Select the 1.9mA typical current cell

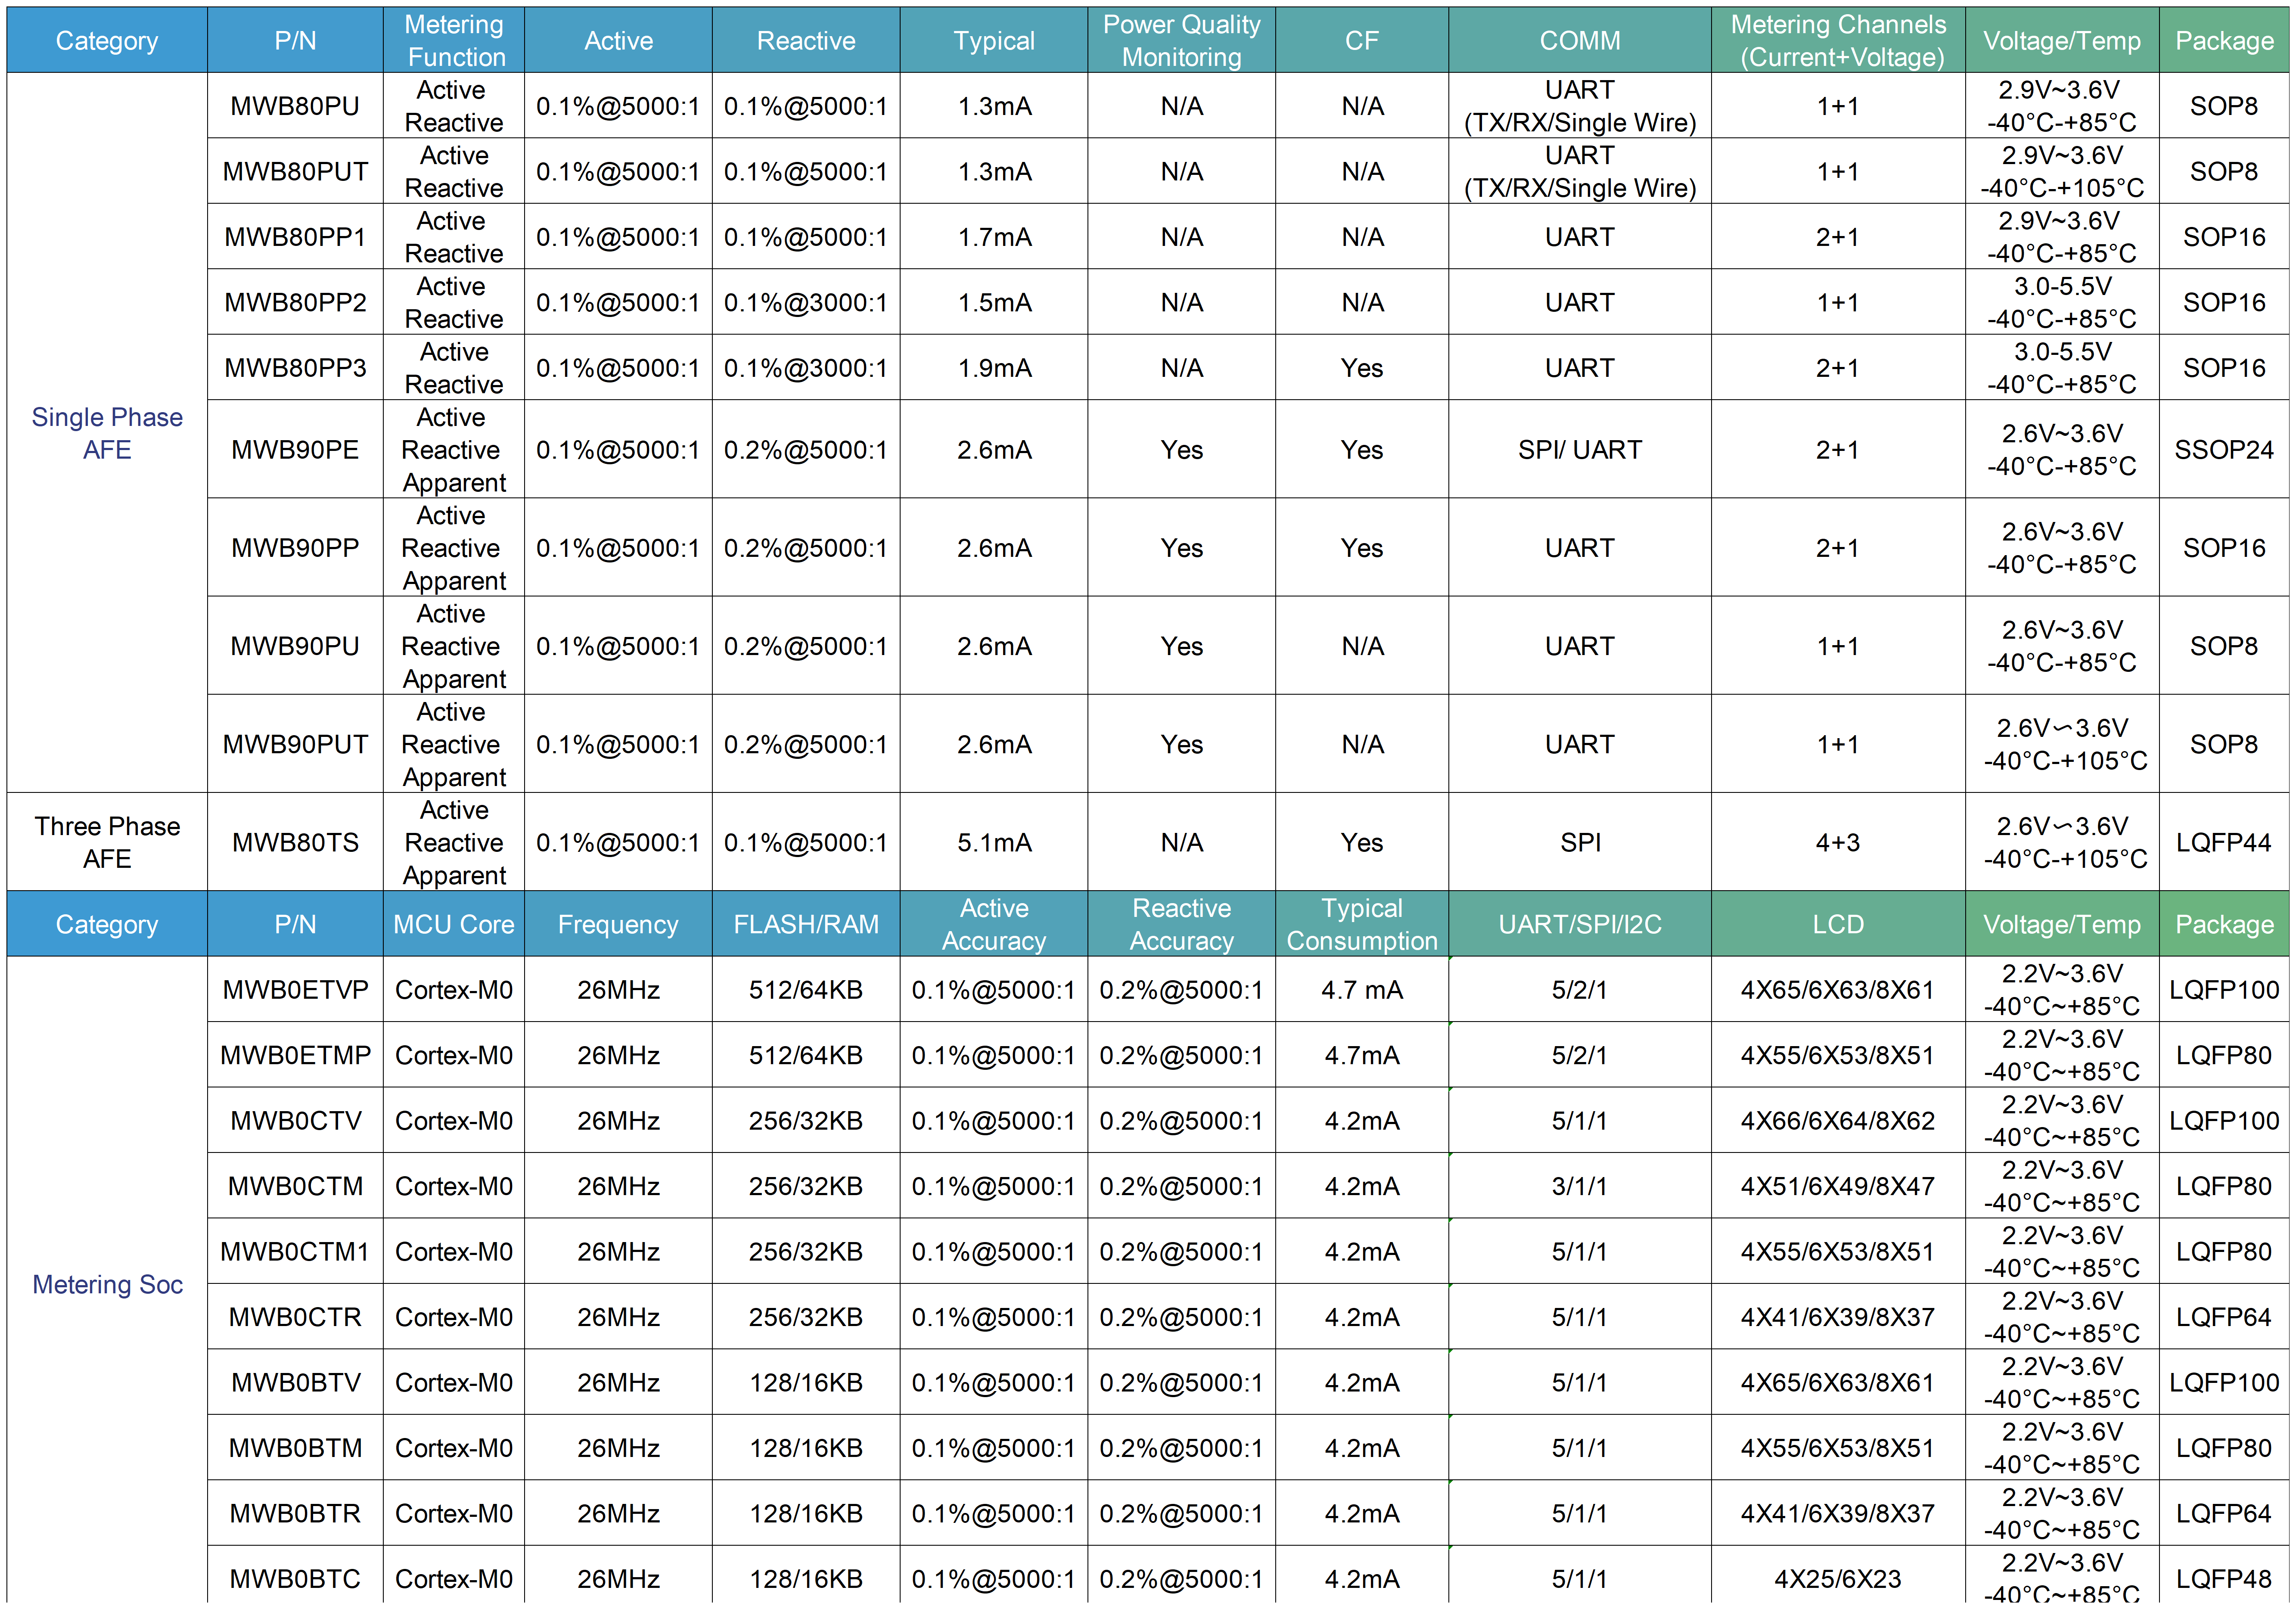pyautogui.click(x=994, y=368)
